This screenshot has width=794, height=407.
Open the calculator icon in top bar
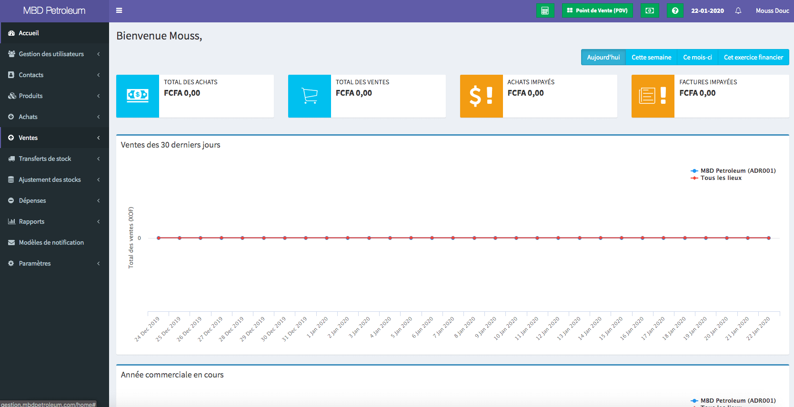[x=545, y=10]
